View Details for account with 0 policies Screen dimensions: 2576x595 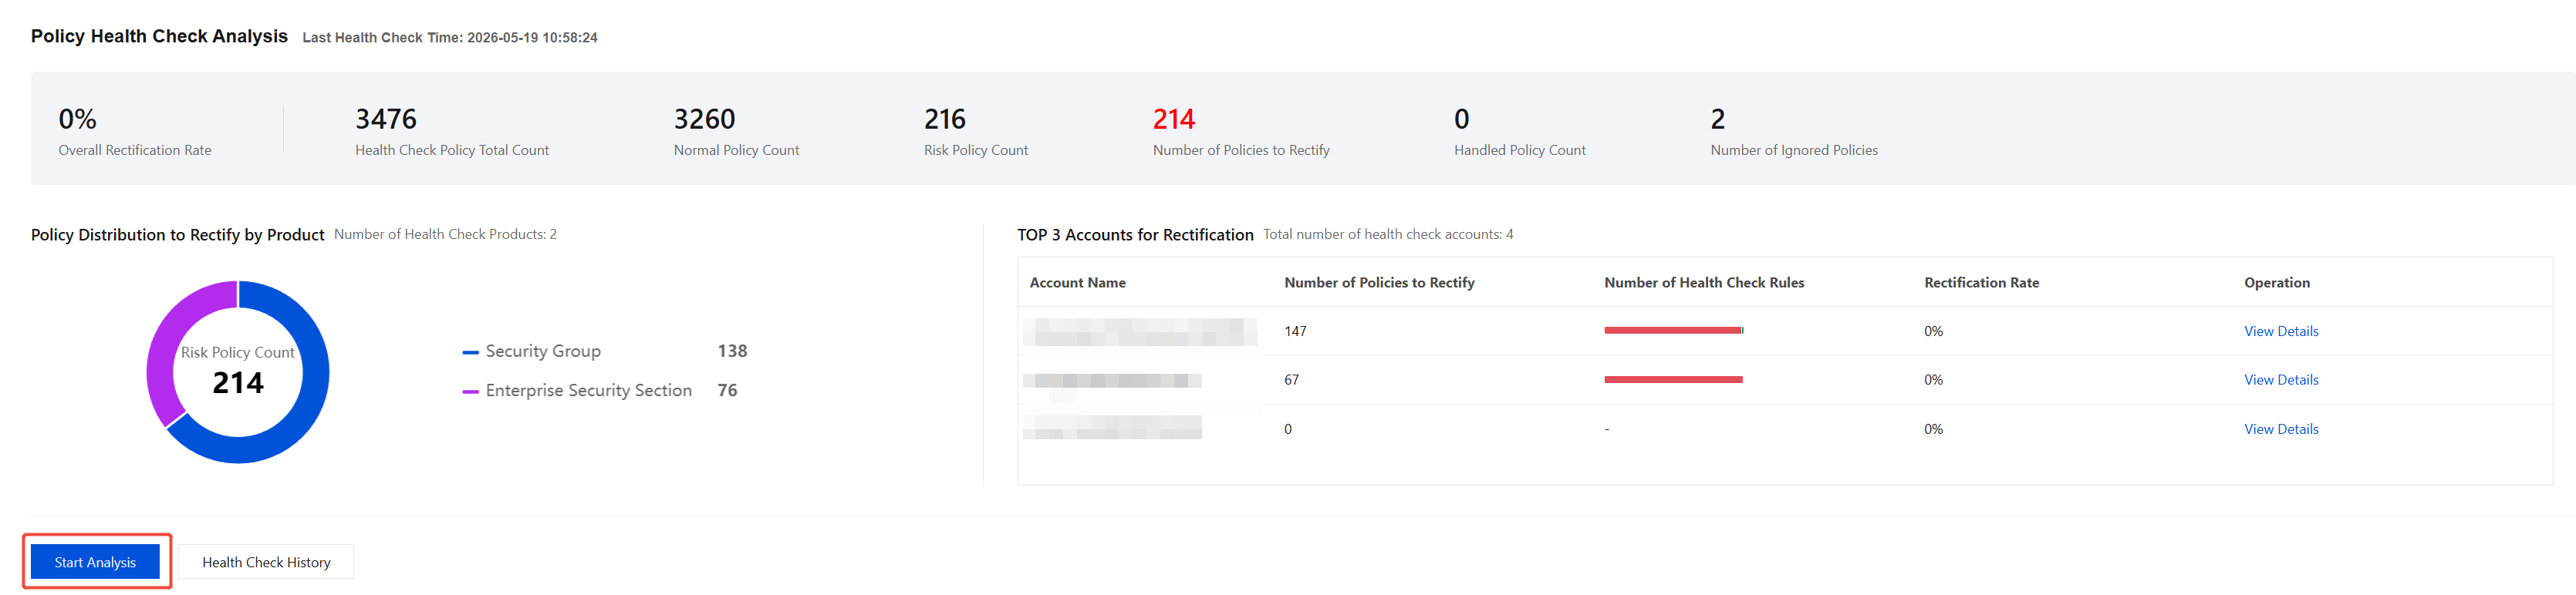[x=2281, y=429]
